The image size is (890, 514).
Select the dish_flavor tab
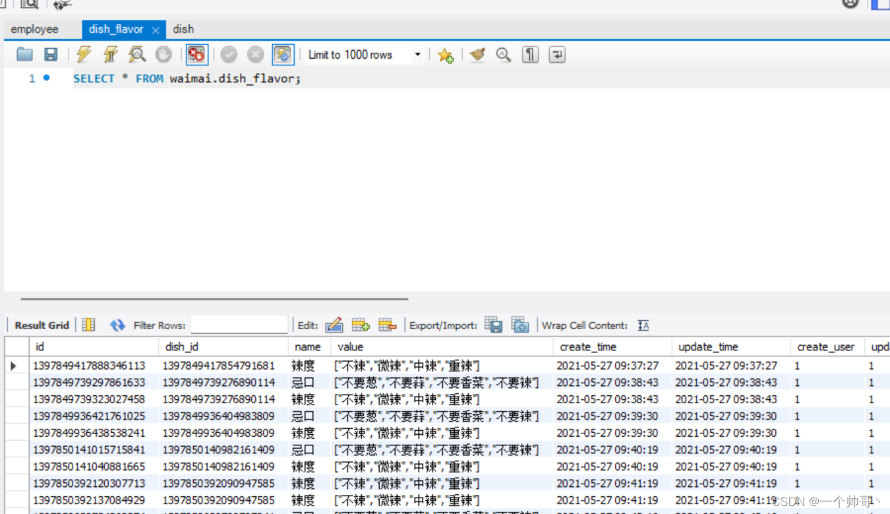116,29
